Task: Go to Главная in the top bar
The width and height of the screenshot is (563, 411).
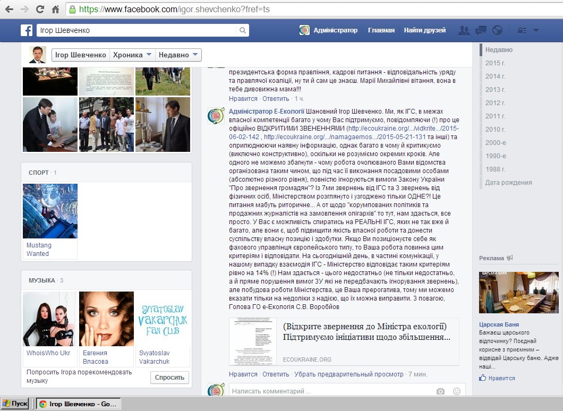Action: coord(381,30)
